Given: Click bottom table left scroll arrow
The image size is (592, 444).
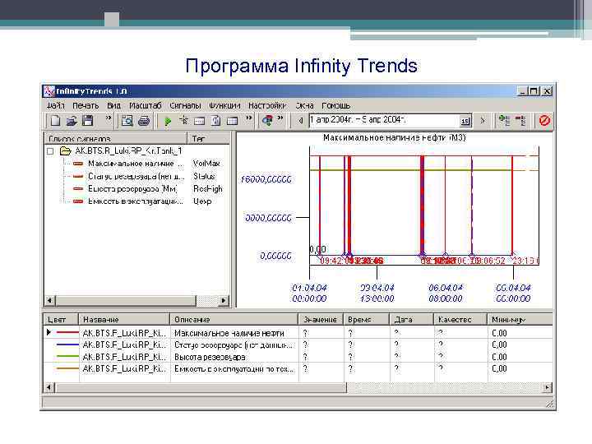Looking at the screenshot, I should [50, 387].
